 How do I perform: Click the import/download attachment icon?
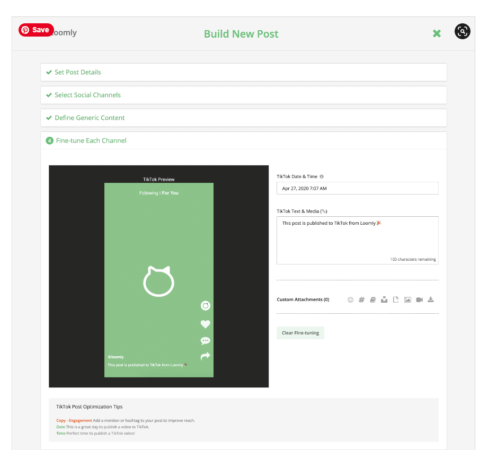click(x=431, y=299)
